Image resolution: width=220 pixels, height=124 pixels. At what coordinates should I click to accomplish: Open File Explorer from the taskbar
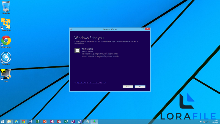9,122
